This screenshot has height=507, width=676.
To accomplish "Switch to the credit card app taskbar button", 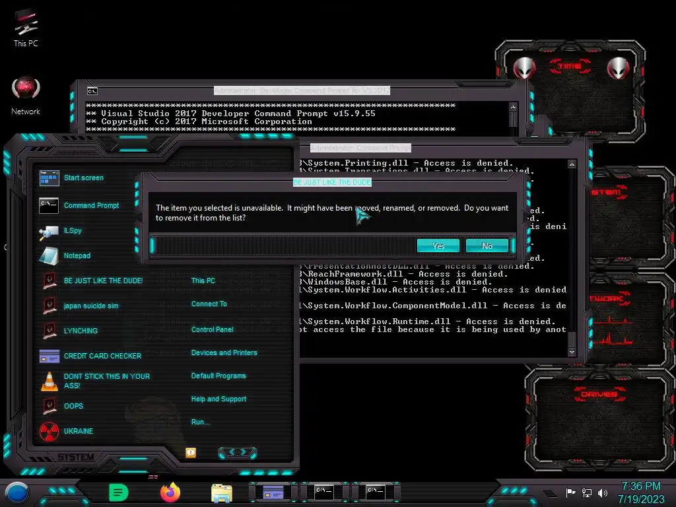I will pyautogui.click(x=273, y=492).
